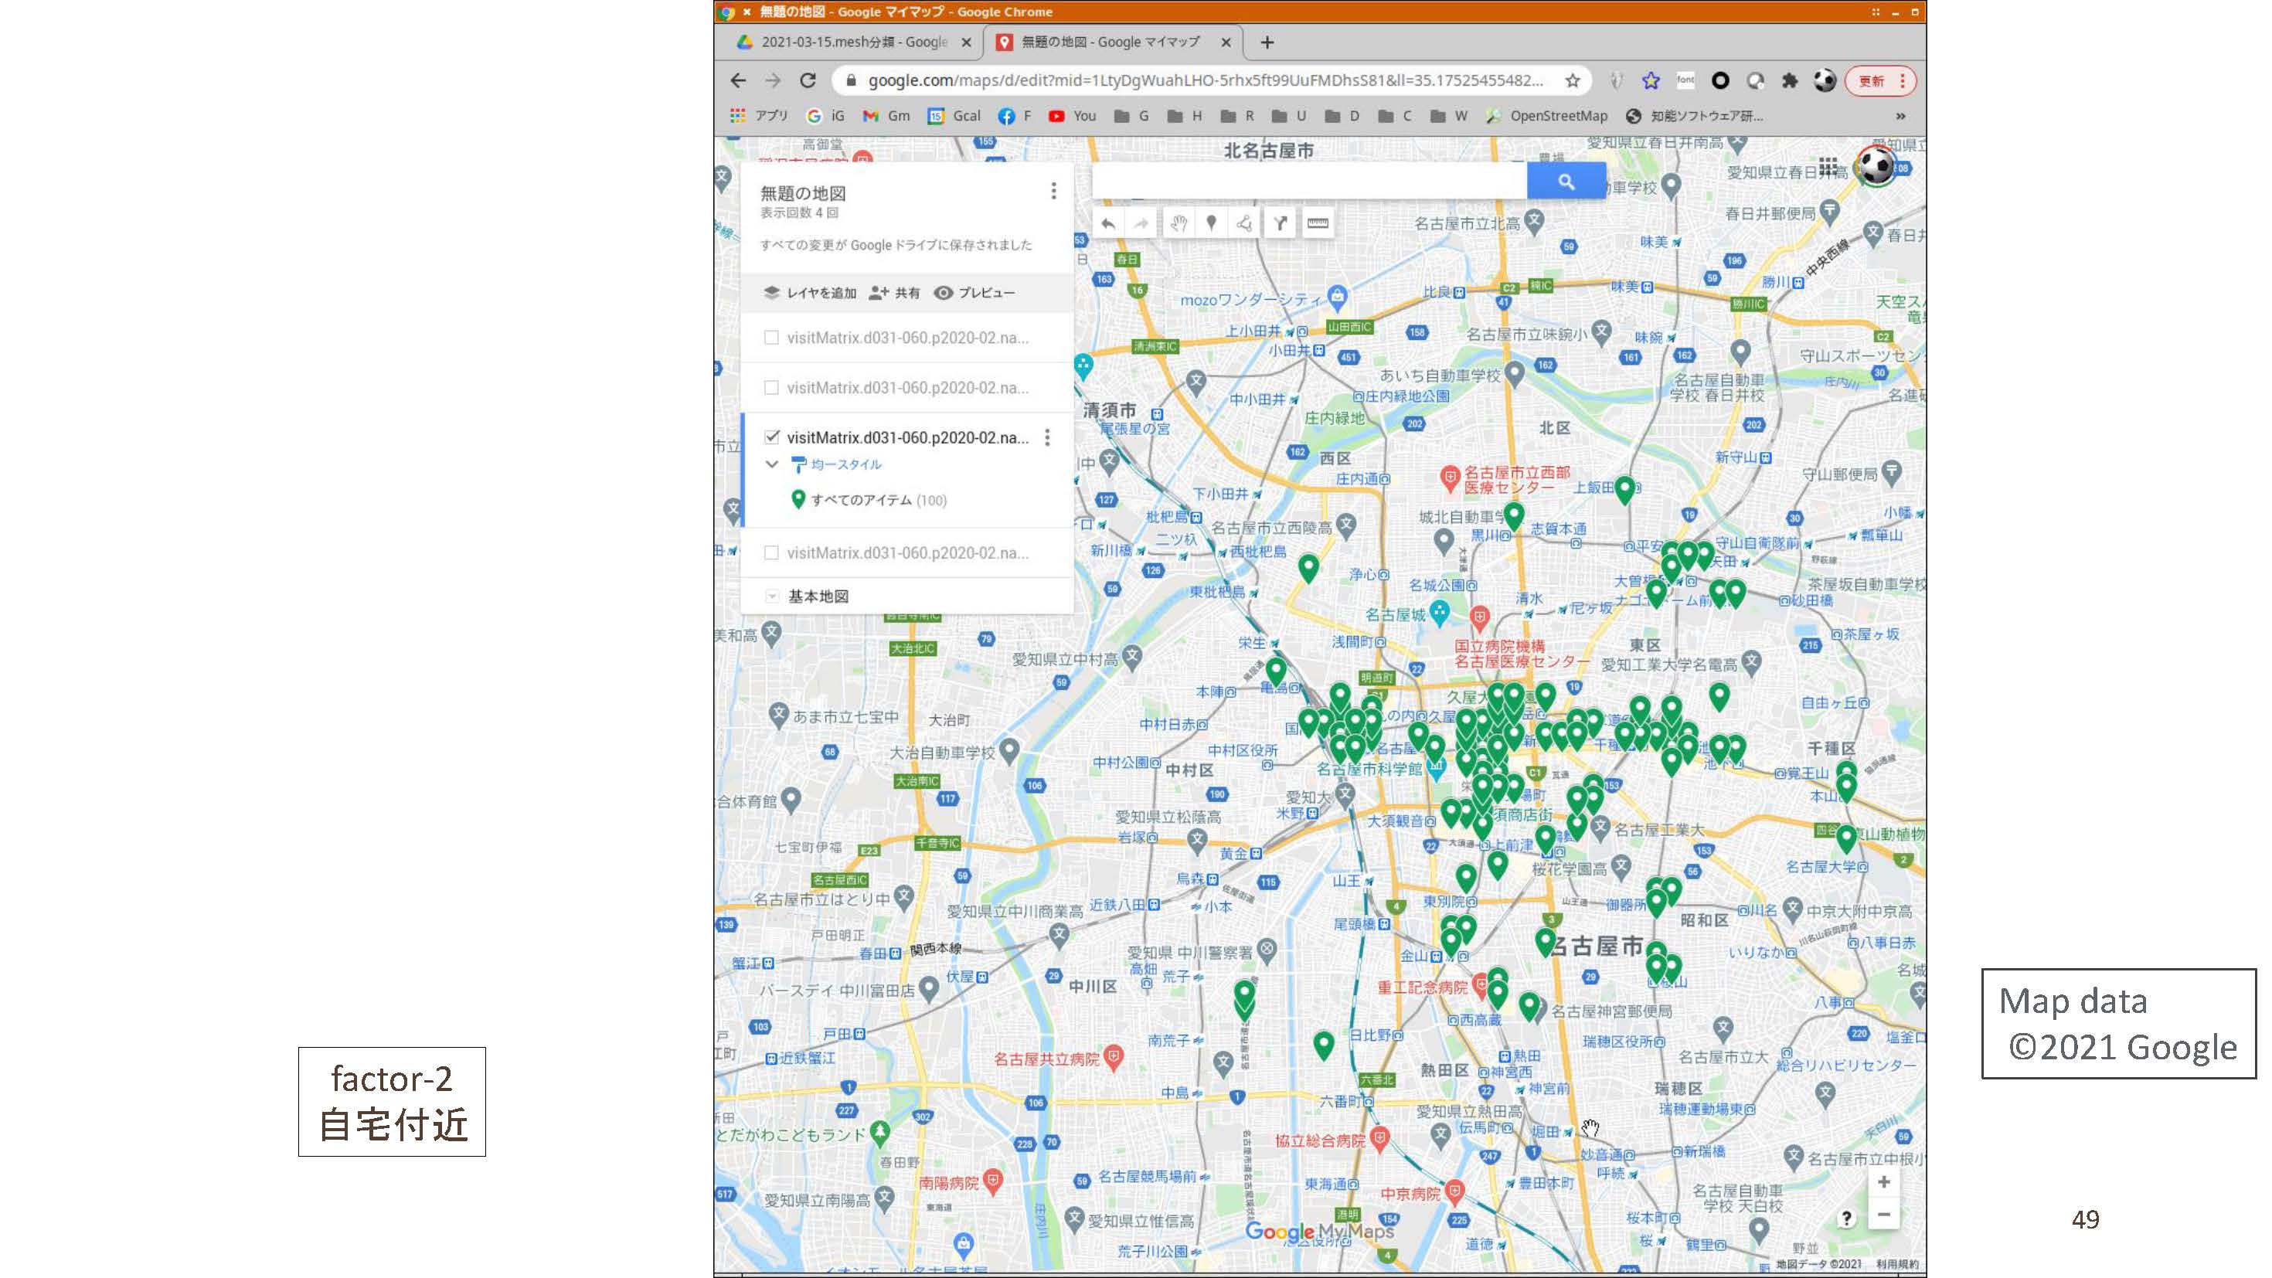The height and width of the screenshot is (1278, 2272).
Task: Select the ruler measure distance tool
Action: click(1318, 224)
